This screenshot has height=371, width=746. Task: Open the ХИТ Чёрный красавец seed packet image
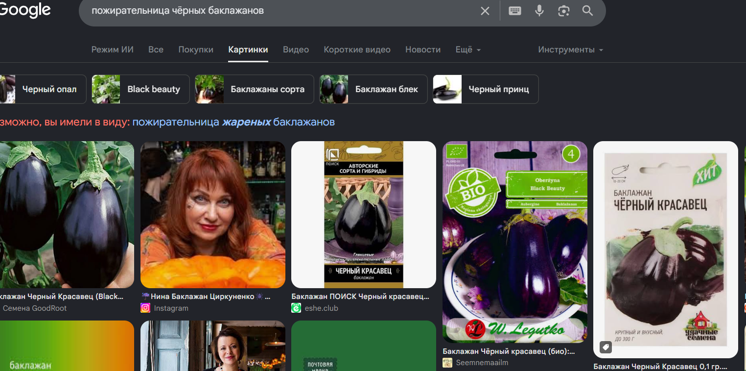click(x=666, y=250)
